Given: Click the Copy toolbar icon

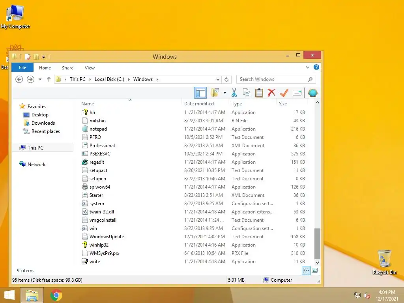Looking at the screenshot, I should (x=247, y=93).
